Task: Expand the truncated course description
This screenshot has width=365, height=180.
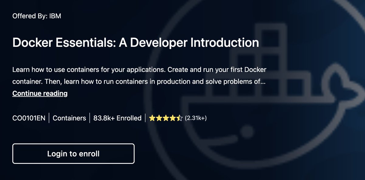Action: tap(40, 93)
